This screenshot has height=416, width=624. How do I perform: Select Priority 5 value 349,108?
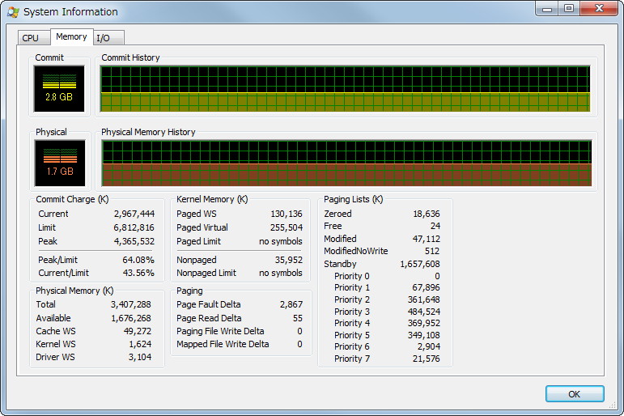(x=424, y=335)
